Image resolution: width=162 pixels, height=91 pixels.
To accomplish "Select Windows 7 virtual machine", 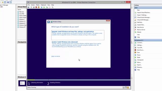I will [22, 19].
